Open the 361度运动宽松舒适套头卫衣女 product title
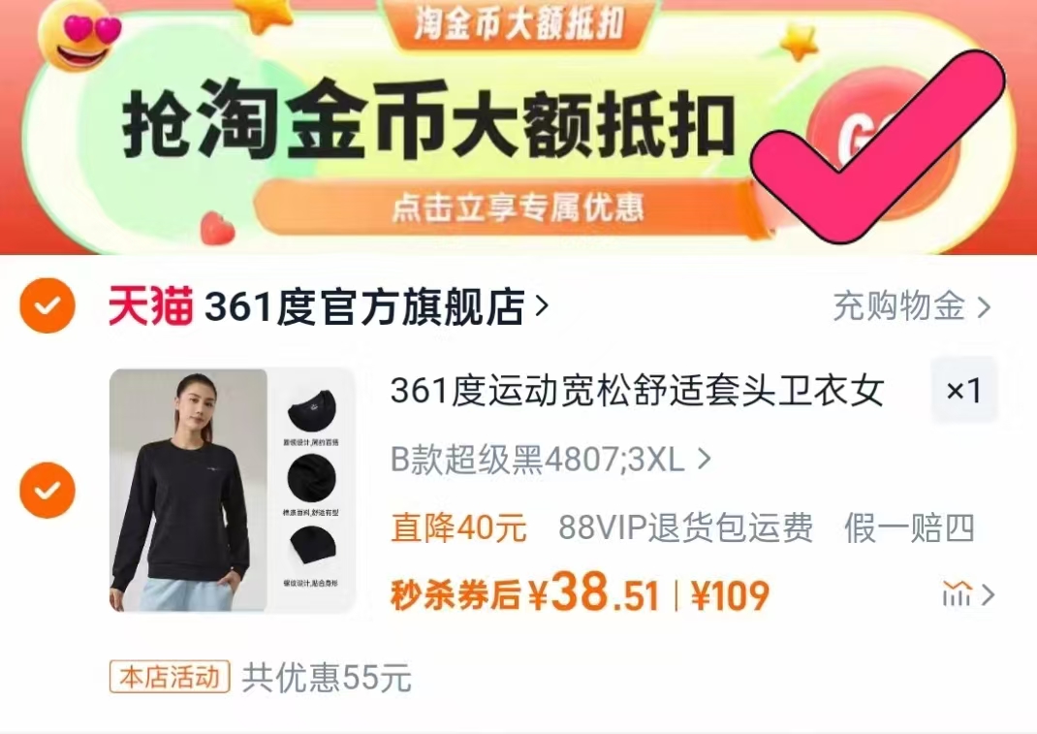Viewport: 1037px width, 734px height. pyautogui.click(x=637, y=391)
